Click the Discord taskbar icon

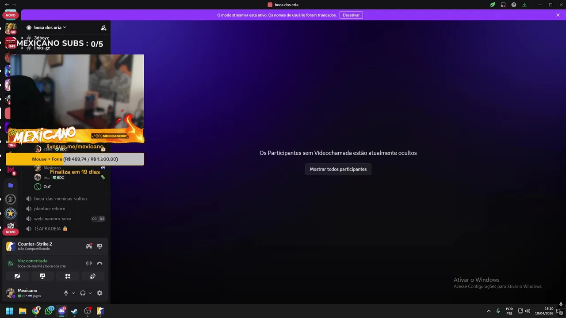62,311
